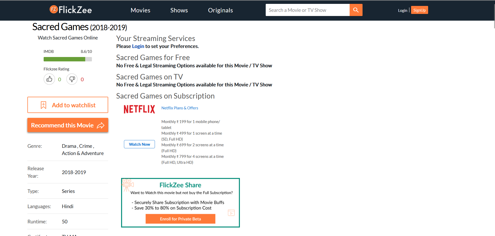Click the Languages value Hindi
This screenshot has height=236, width=495.
[68, 206]
